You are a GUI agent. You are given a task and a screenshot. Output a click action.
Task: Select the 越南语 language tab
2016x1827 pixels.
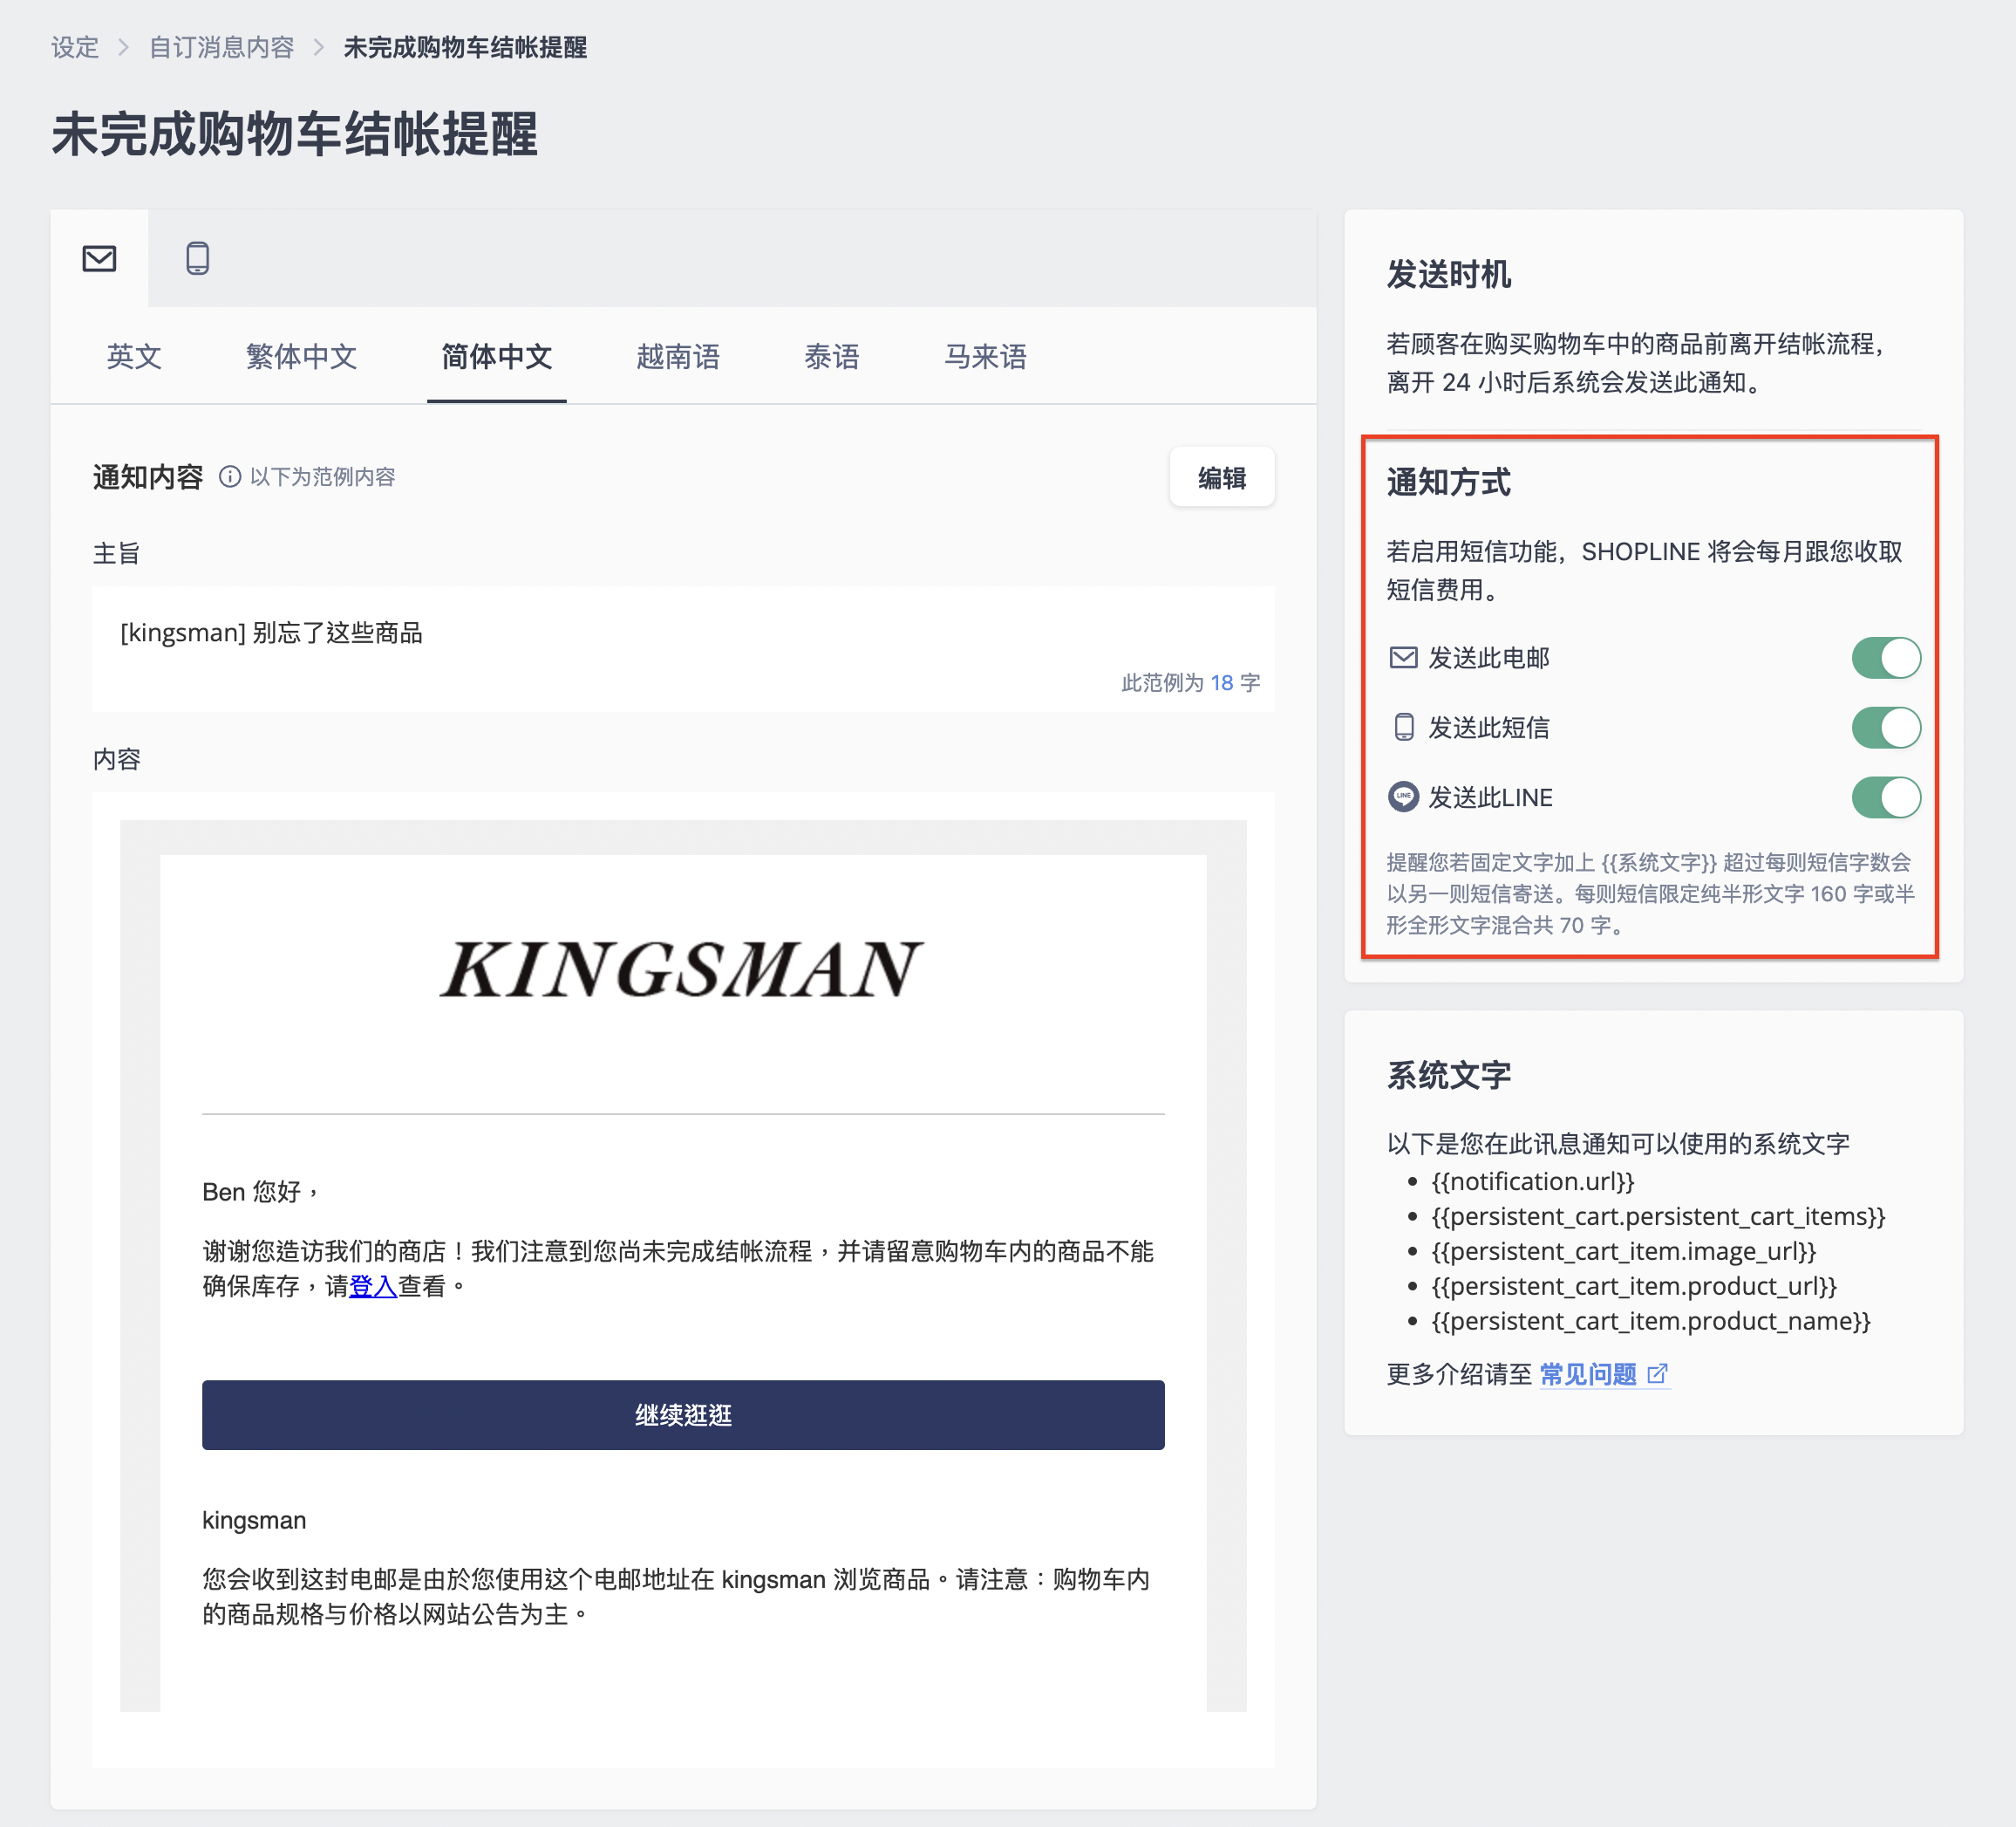678,356
